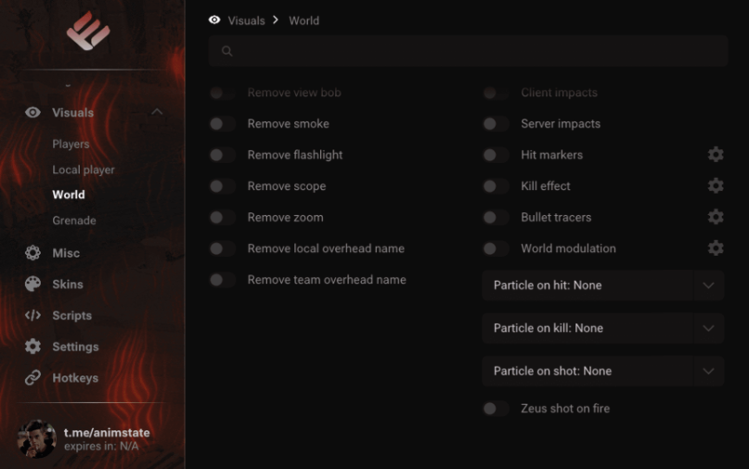The width and height of the screenshot is (749, 469).
Task: Enable Server impacts toggle
Action: pyautogui.click(x=496, y=123)
